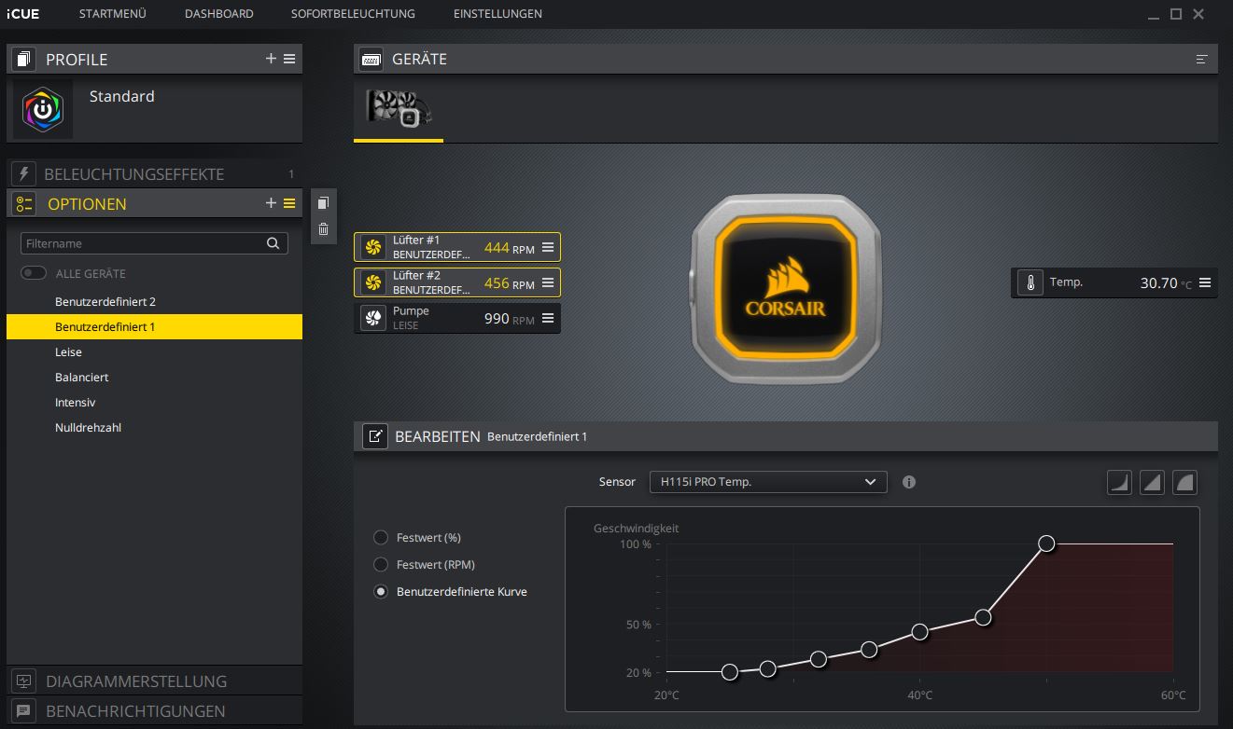Open the Sensor dropdown H115i PRO Temp.
The height and width of the screenshot is (729, 1233).
pyautogui.click(x=767, y=482)
